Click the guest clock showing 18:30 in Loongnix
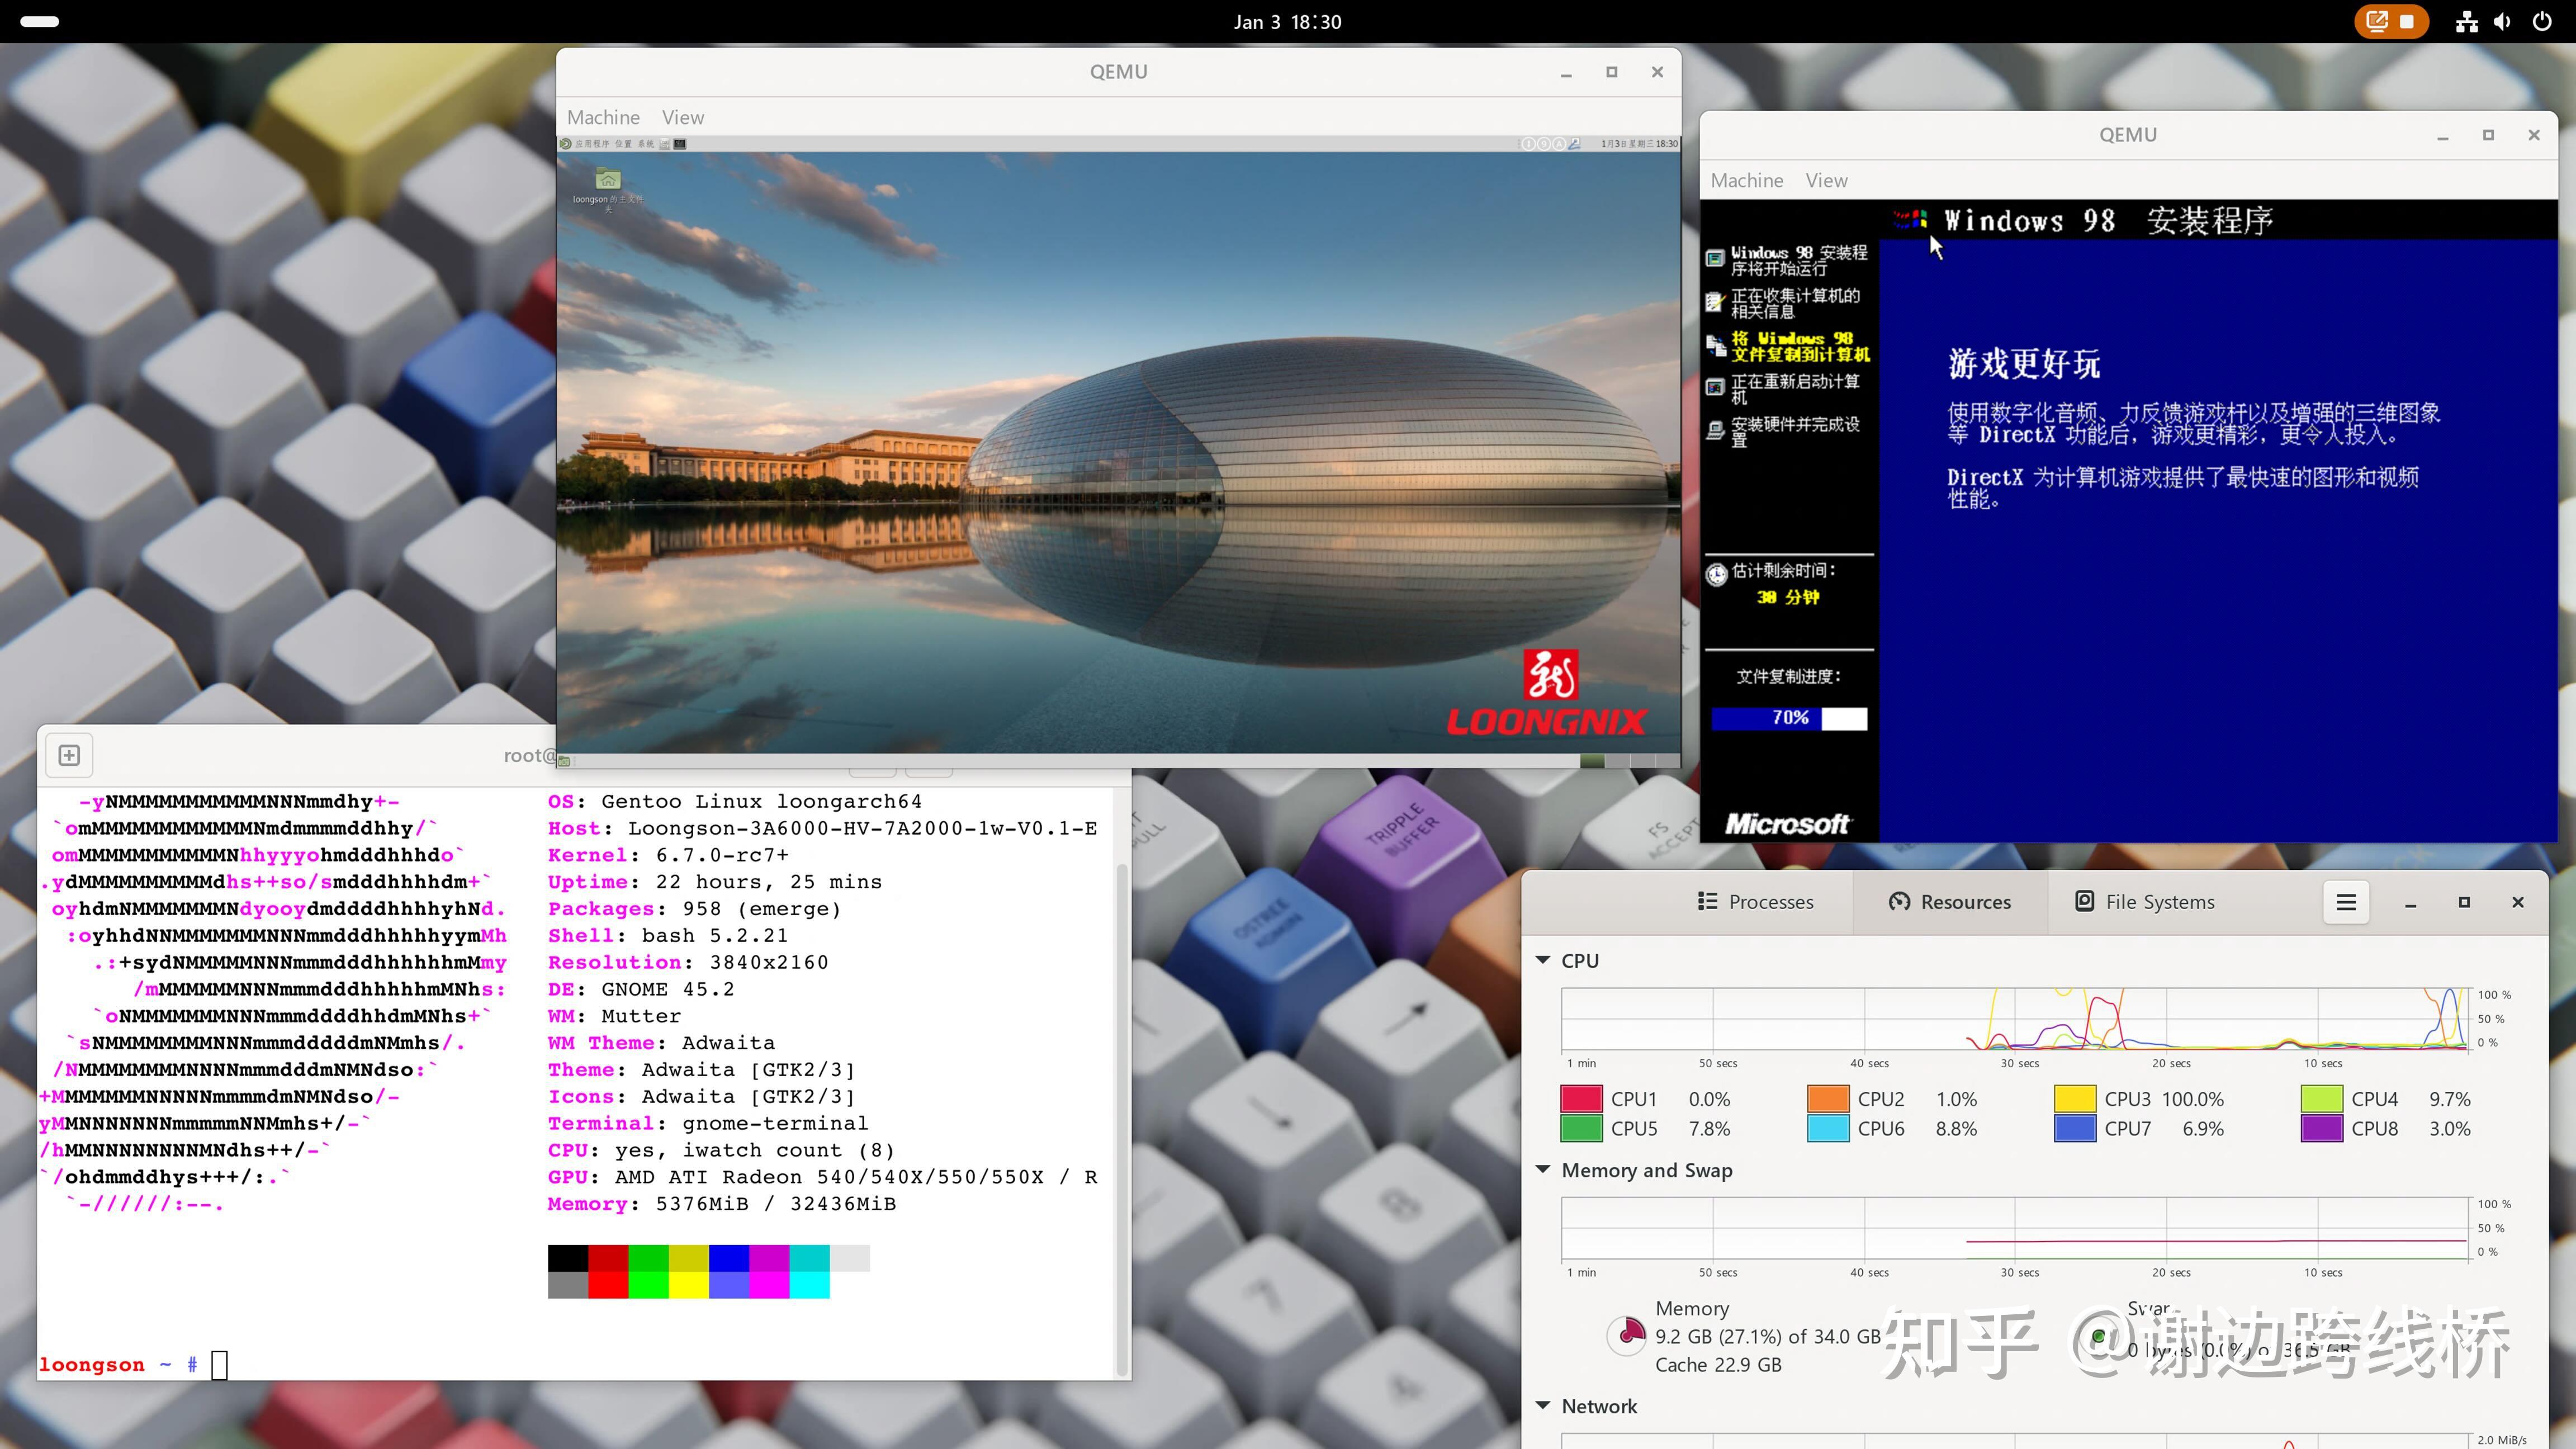 [x=1639, y=144]
